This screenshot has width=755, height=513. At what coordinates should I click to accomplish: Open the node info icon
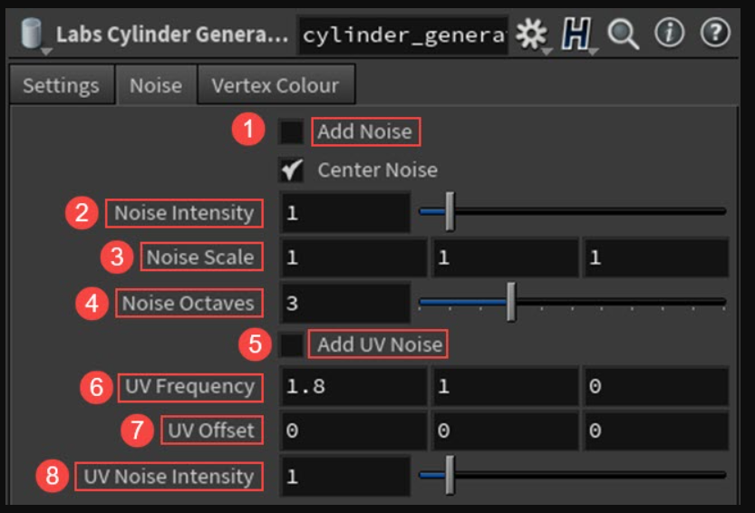(669, 34)
